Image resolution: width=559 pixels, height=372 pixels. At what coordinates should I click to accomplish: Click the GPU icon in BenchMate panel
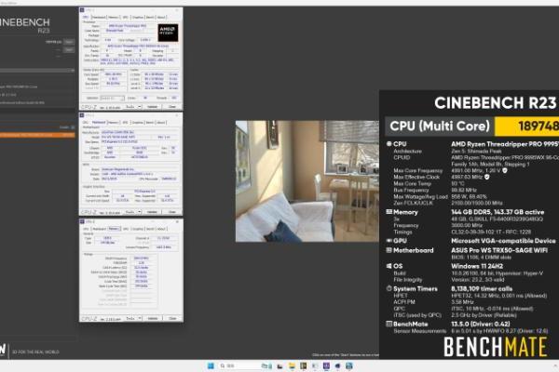pyautogui.click(x=389, y=241)
